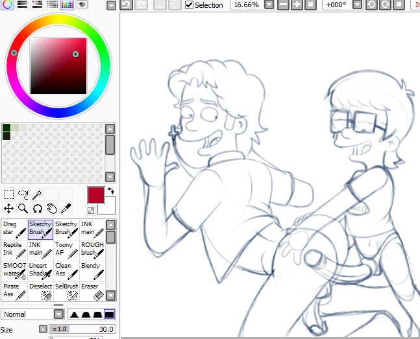
Task: Pick the ROUGH brush preset
Action: pos(92,249)
